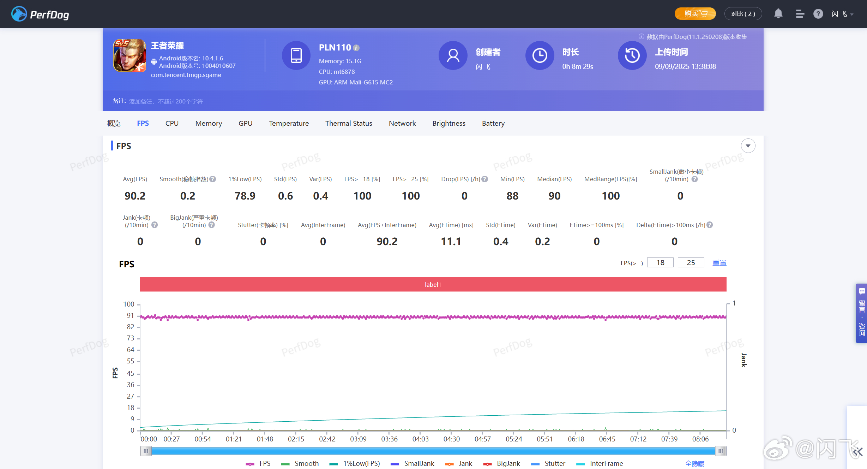The height and width of the screenshot is (469, 867).
Task: Switch to the Memory tab
Action: pos(209,123)
